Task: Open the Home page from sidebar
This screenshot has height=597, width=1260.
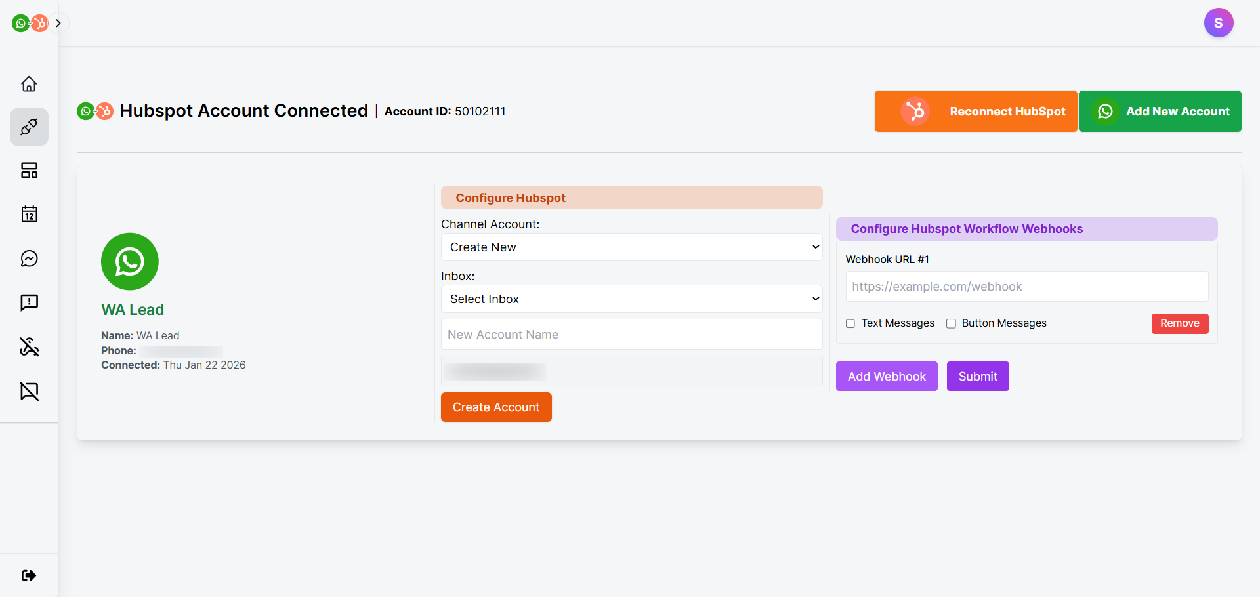Action: pyautogui.click(x=29, y=84)
